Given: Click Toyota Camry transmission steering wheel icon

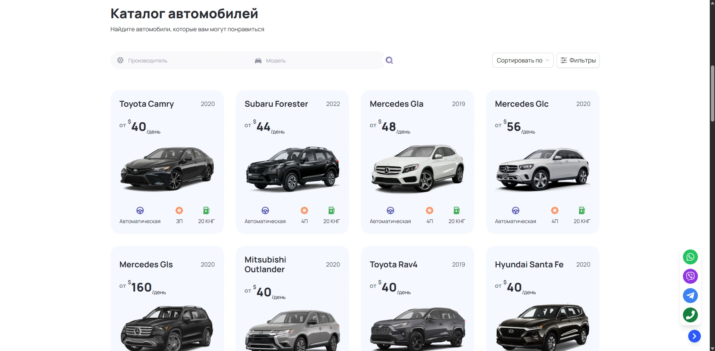Looking at the screenshot, I should click(x=140, y=210).
